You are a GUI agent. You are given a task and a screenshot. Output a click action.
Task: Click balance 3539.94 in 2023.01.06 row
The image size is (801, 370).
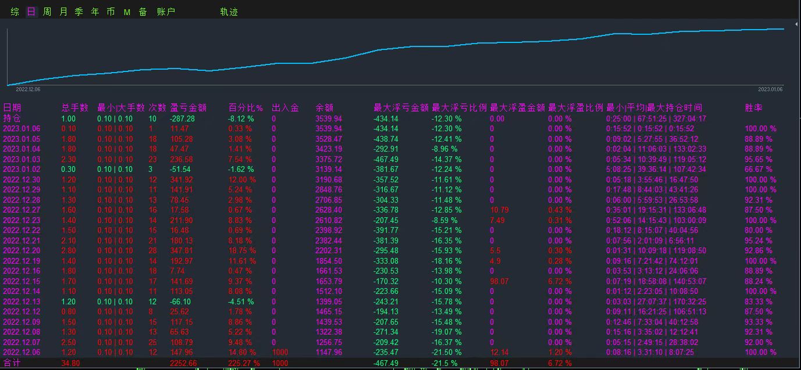[x=329, y=129]
